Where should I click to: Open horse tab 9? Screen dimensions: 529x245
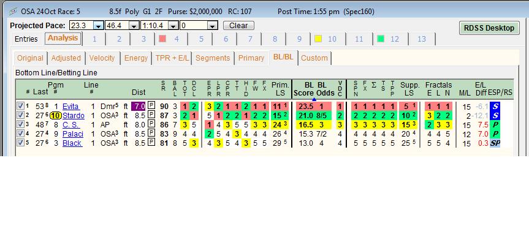pos(299,39)
